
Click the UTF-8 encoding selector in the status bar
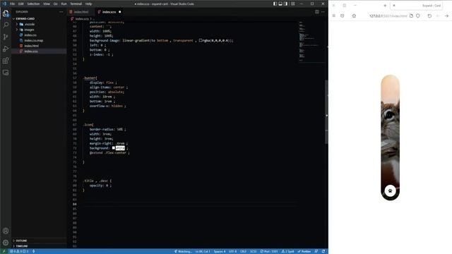pos(232,251)
